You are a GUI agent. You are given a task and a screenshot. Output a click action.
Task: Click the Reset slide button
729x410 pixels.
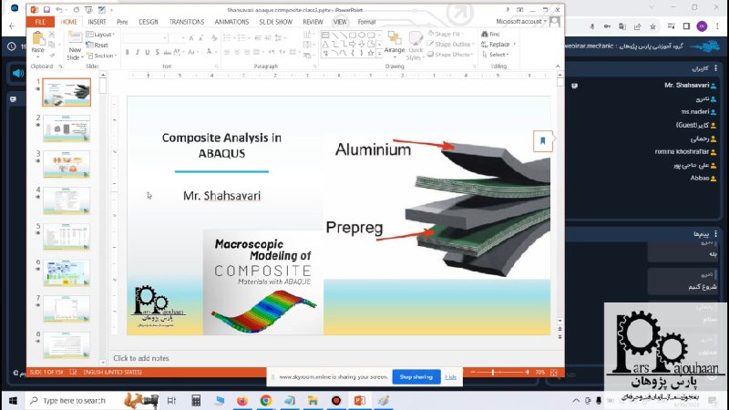click(98, 45)
